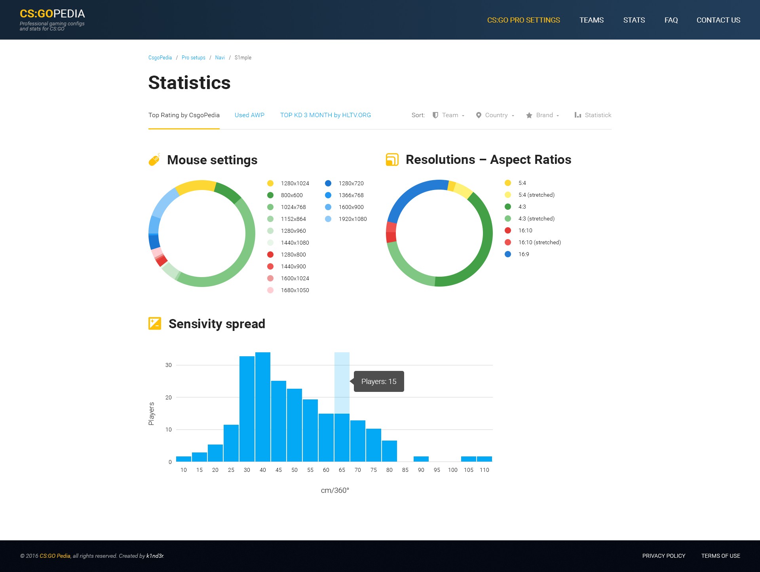This screenshot has width=760, height=572.
Task: Go to Pro setups breadcrumb link
Action: pyautogui.click(x=193, y=58)
